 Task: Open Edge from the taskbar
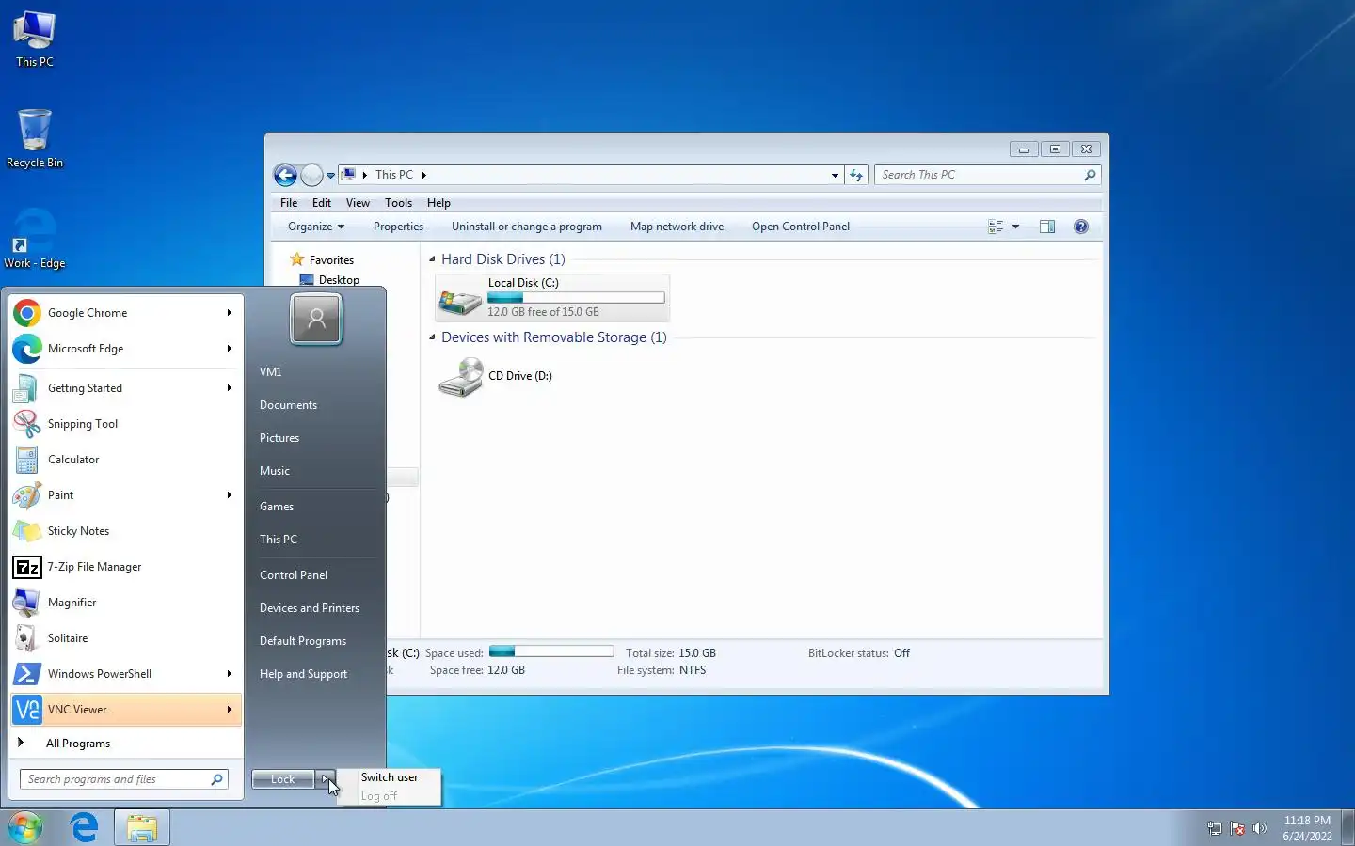point(85,827)
